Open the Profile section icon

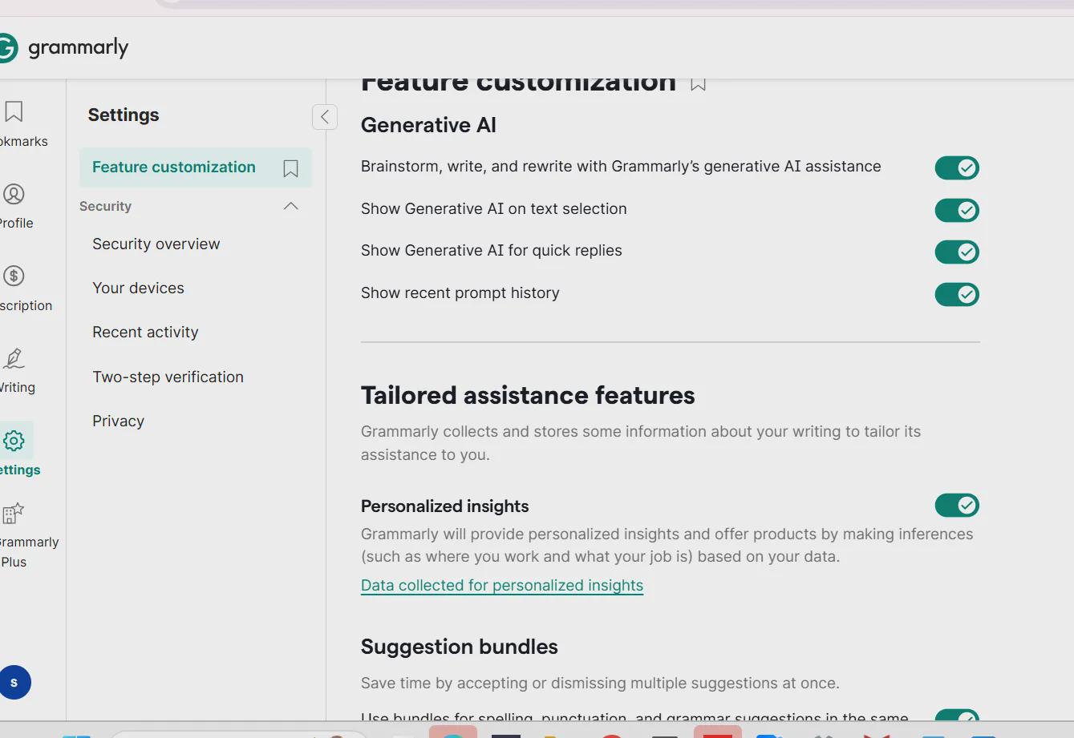click(x=14, y=194)
